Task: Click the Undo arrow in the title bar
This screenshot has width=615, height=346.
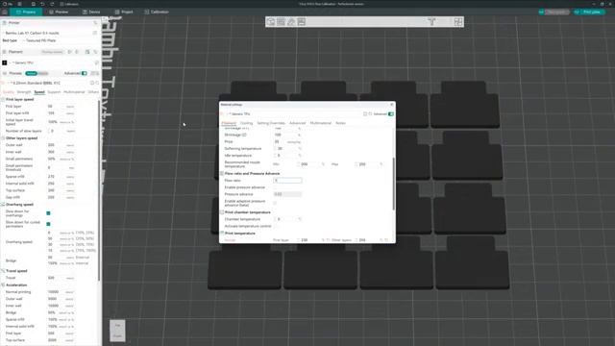Action: (x=42, y=4)
